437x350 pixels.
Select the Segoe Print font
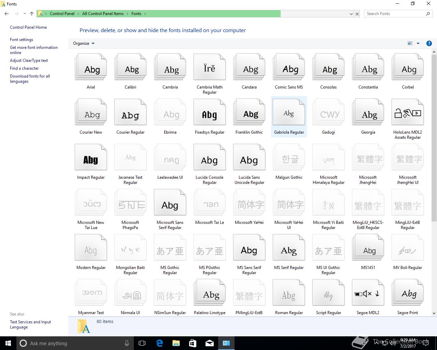point(408,297)
